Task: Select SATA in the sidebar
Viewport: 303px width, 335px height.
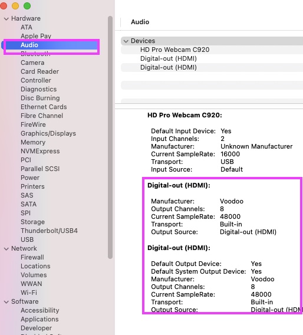Action: 29,204
